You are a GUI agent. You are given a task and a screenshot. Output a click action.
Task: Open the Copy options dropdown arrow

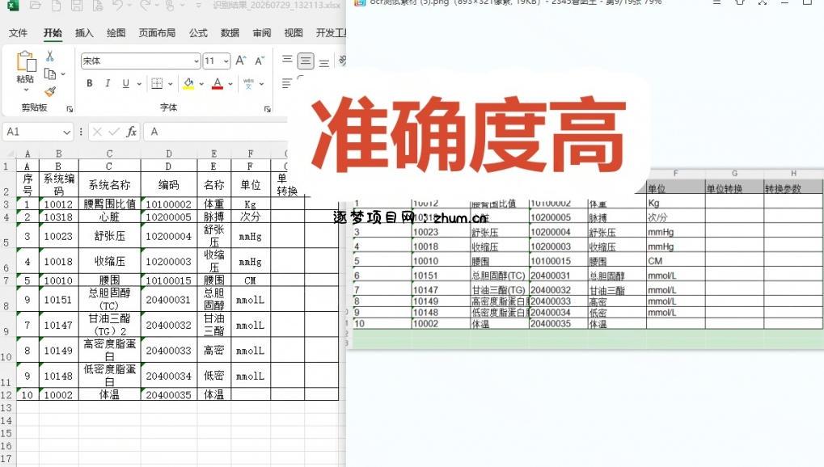point(63,74)
